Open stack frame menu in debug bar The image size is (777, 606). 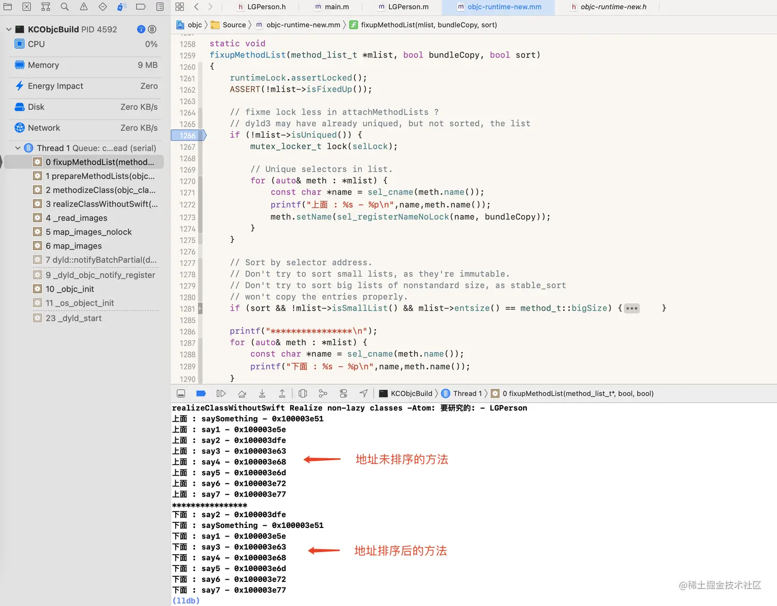click(572, 393)
